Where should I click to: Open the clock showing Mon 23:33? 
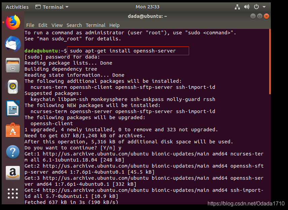tap(147, 7)
